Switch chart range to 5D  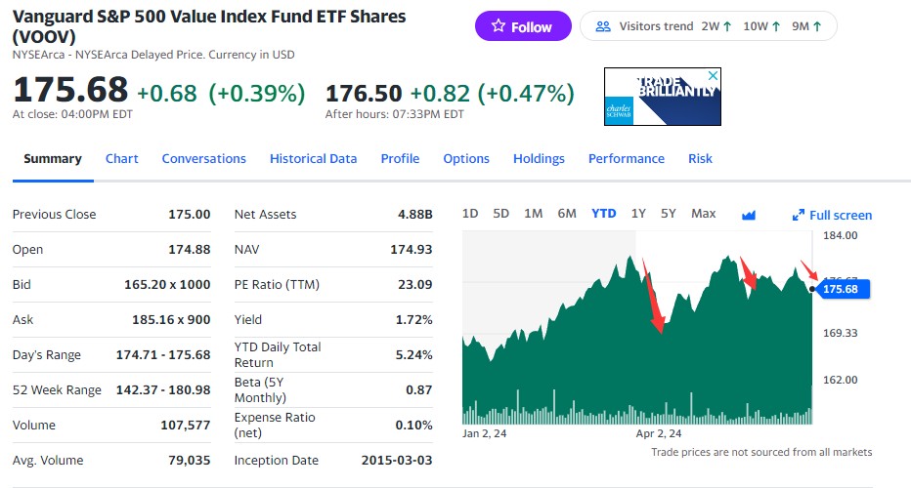pos(501,214)
